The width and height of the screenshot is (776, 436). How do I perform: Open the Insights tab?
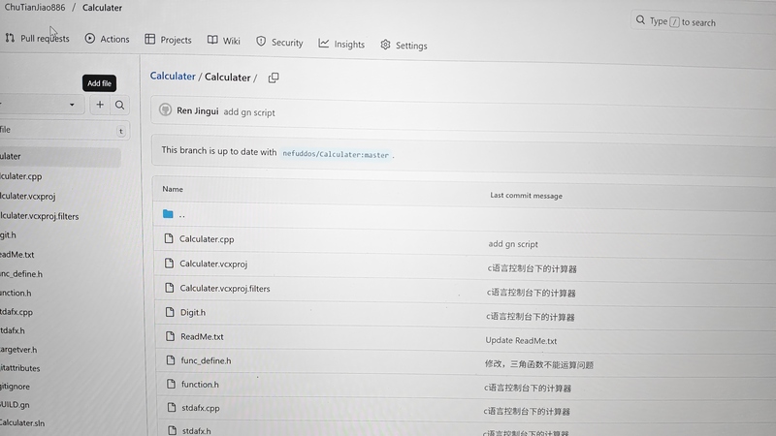point(341,44)
